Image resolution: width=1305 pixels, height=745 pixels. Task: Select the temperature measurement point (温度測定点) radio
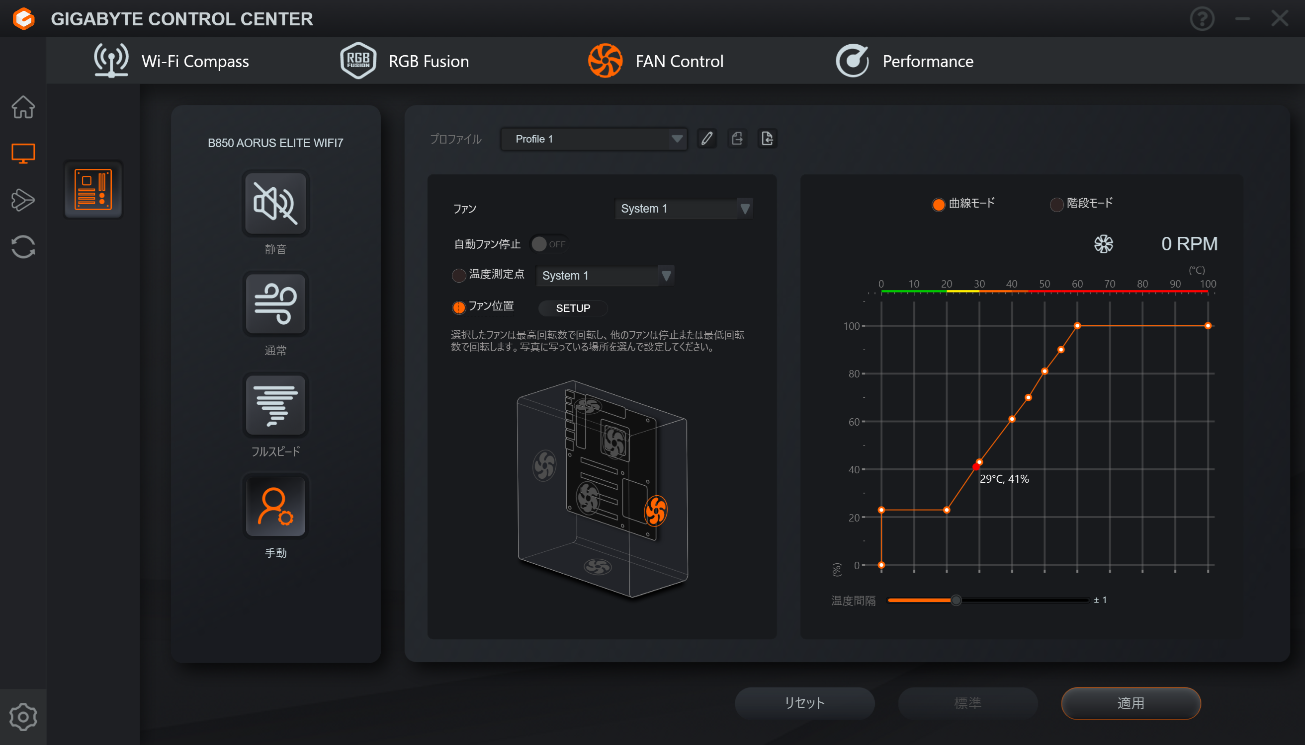coord(458,275)
